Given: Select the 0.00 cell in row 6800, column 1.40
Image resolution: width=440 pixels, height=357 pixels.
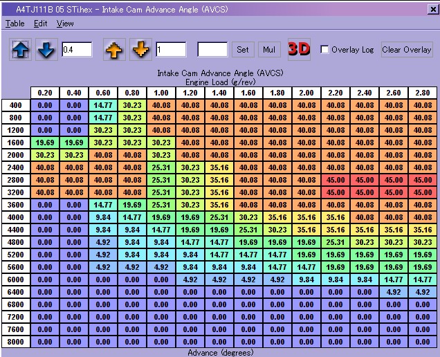Looking at the screenshot, I should coord(219,304).
